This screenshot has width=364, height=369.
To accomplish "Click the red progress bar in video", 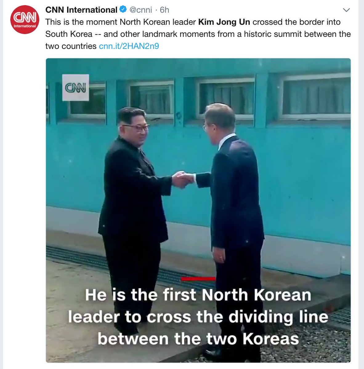I will click(198, 279).
